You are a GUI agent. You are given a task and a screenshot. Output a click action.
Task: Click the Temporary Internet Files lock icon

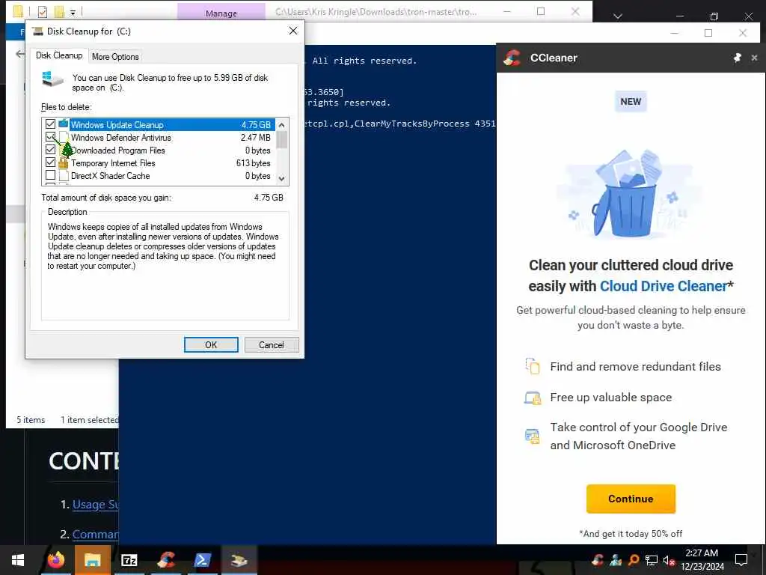coord(63,162)
